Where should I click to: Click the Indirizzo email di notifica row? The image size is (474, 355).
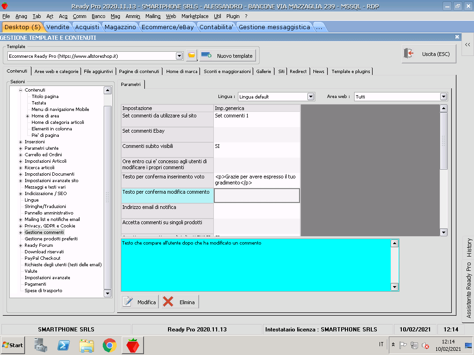click(x=211, y=211)
